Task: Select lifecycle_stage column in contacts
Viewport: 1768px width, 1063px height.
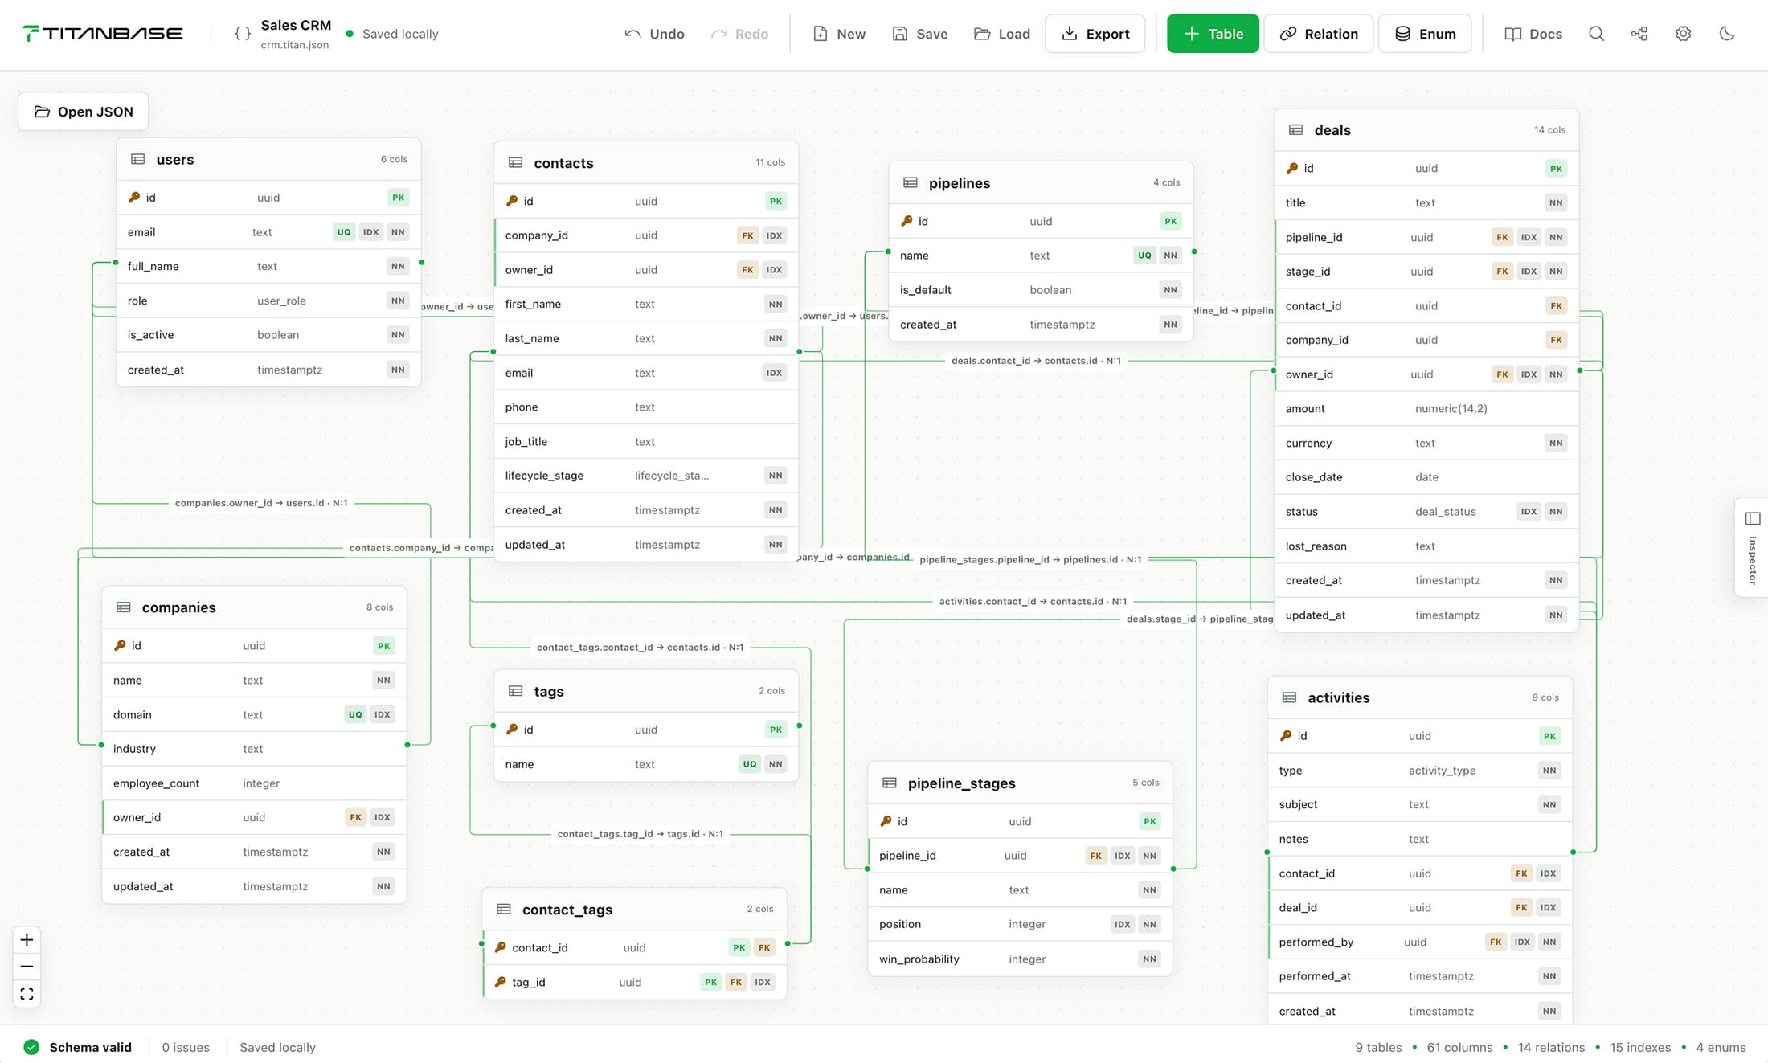Action: coord(646,476)
